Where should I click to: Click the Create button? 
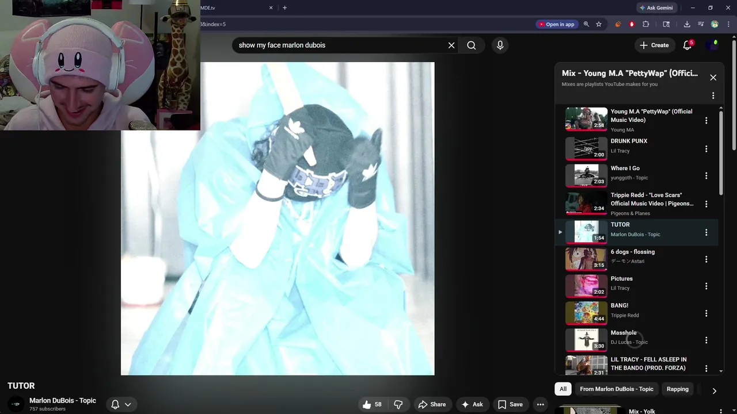[x=654, y=45]
